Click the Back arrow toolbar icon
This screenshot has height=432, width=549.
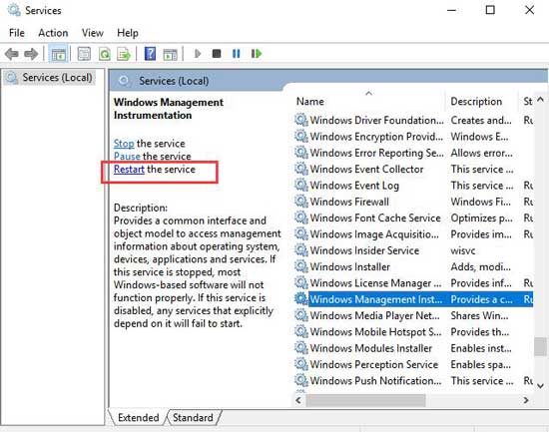point(12,54)
